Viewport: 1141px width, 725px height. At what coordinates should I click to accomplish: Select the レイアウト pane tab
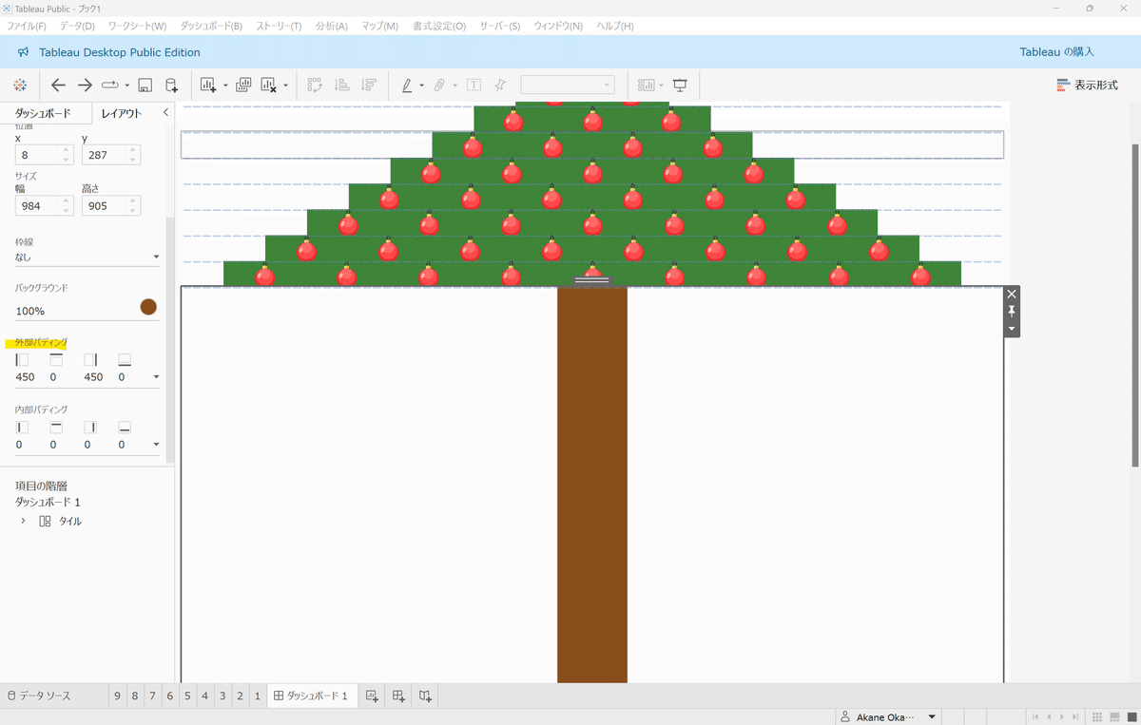(122, 113)
